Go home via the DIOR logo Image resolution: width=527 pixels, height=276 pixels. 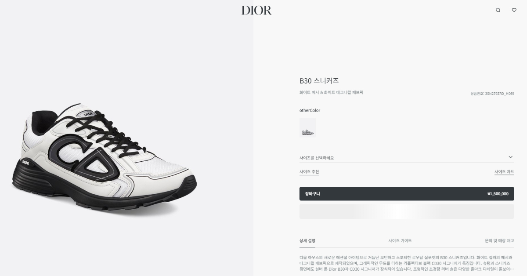[256, 10]
